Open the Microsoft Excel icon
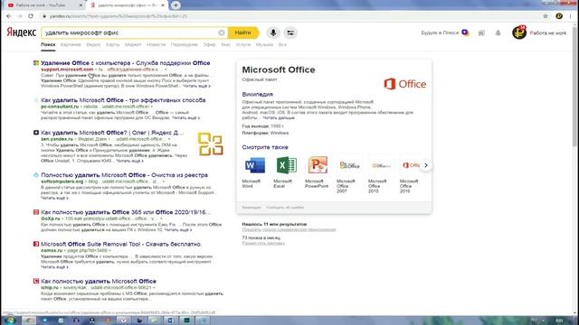The height and width of the screenshot is (325, 579). (x=286, y=165)
